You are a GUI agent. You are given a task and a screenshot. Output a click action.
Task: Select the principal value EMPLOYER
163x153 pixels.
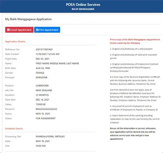[42, 77]
